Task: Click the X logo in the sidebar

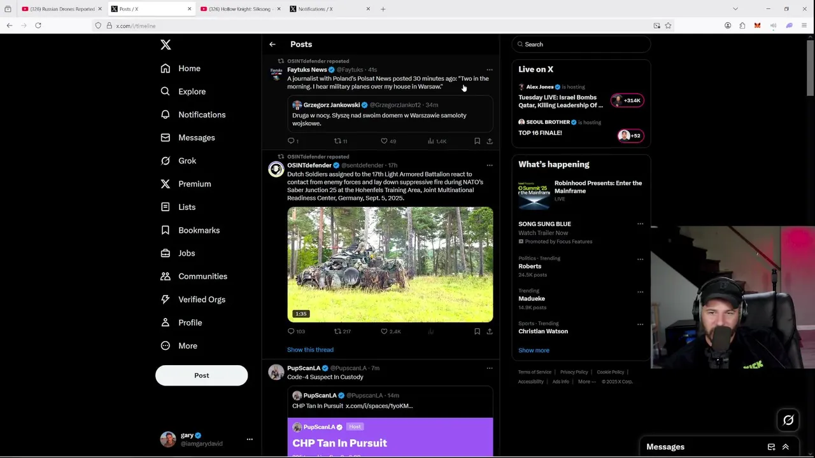Action: pyautogui.click(x=166, y=45)
